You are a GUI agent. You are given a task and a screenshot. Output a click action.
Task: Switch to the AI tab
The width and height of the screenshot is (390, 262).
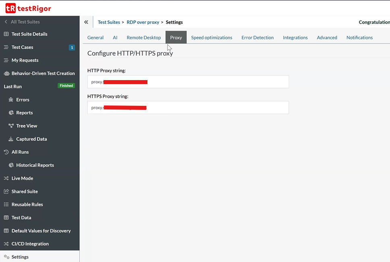coord(115,37)
